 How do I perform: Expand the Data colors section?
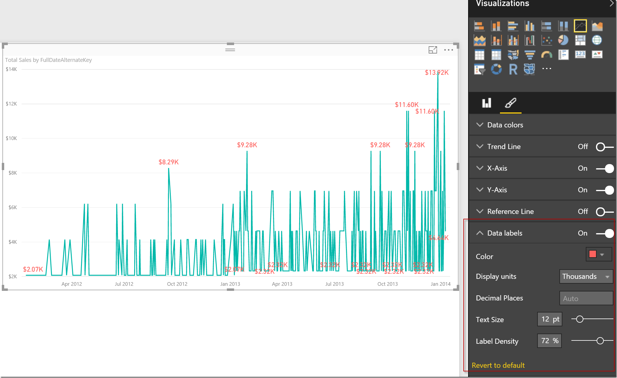point(505,125)
